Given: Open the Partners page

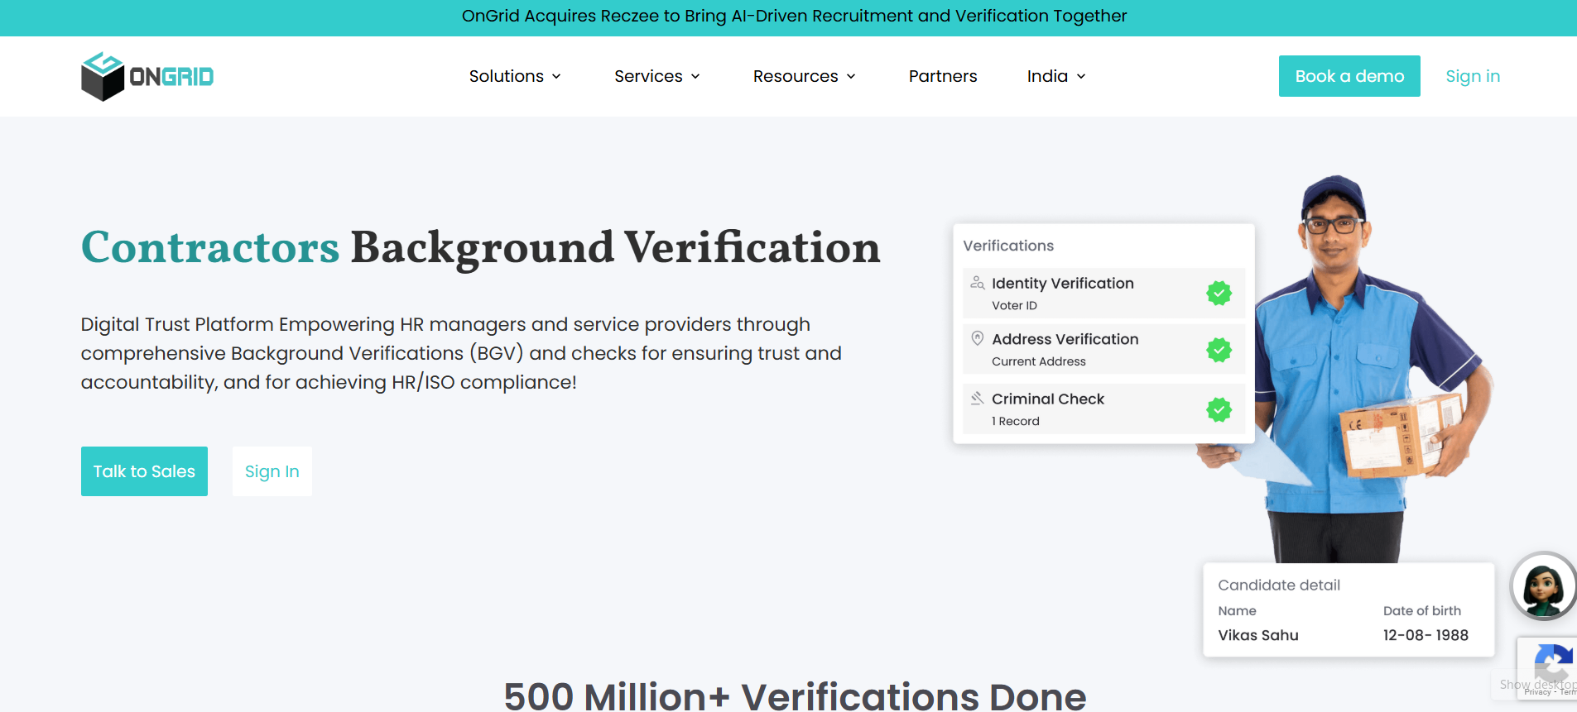Looking at the screenshot, I should click(943, 76).
